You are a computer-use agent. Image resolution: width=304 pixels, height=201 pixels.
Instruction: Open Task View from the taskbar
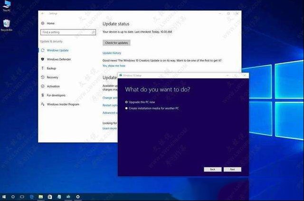point(22,197)
